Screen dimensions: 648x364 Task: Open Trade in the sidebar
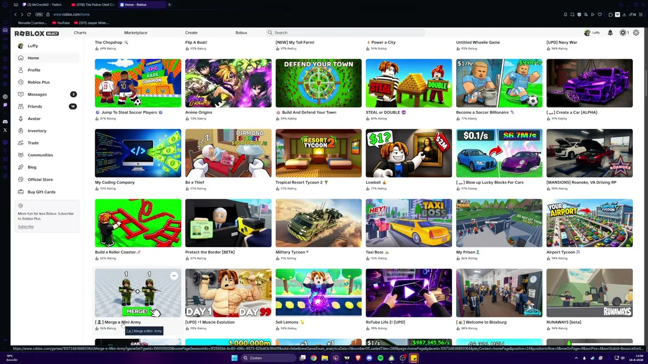pos(47,143)
